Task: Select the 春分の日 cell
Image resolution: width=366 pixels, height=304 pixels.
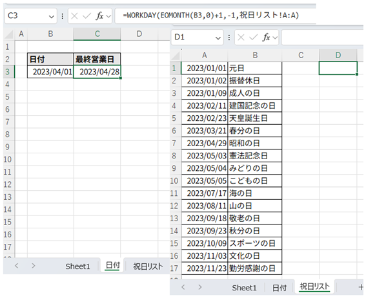Action: tap(255, 131)
